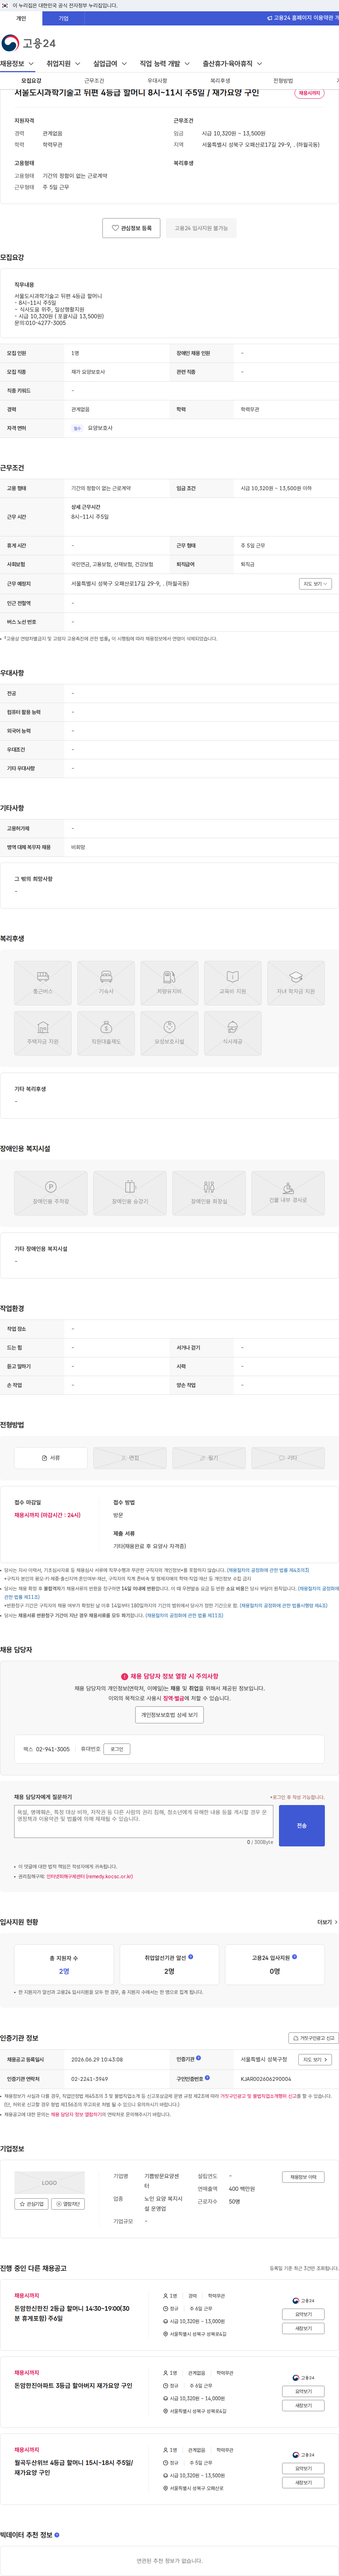The width and height of the screenshot is (339, 2576).
Task: Click the 거짓구인광고 신고 button
Action: pyautogui.click(x=314, y=2038)
